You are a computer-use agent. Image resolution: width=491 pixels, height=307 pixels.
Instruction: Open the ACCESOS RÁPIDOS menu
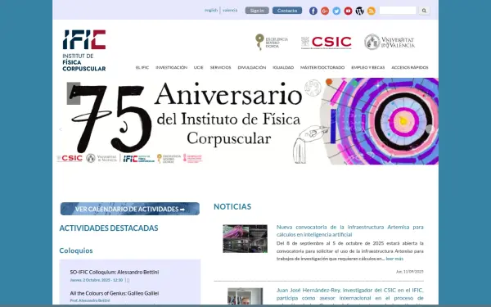pos(410,67)
